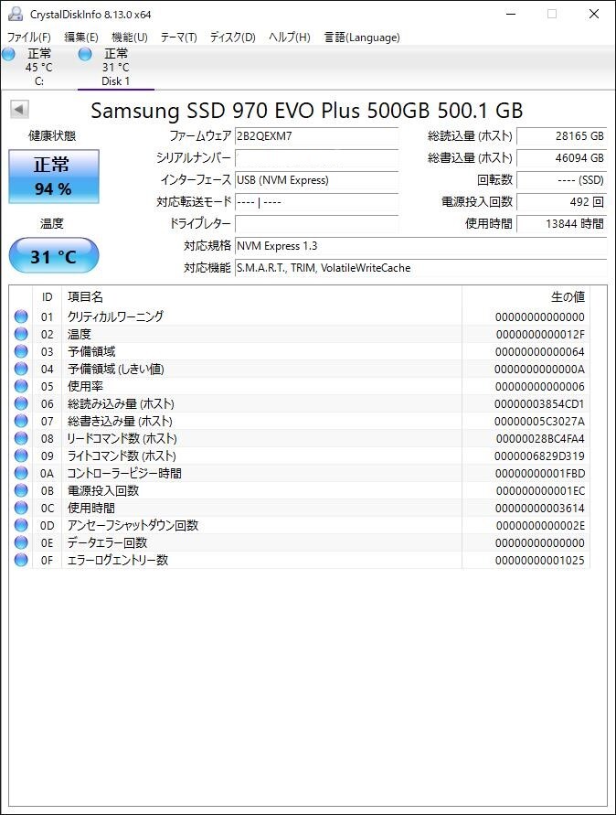The height and width of the screenshot is (815, 616).
Task: Click the status orb for row 03 予備領域
Action: coord(21,351)
